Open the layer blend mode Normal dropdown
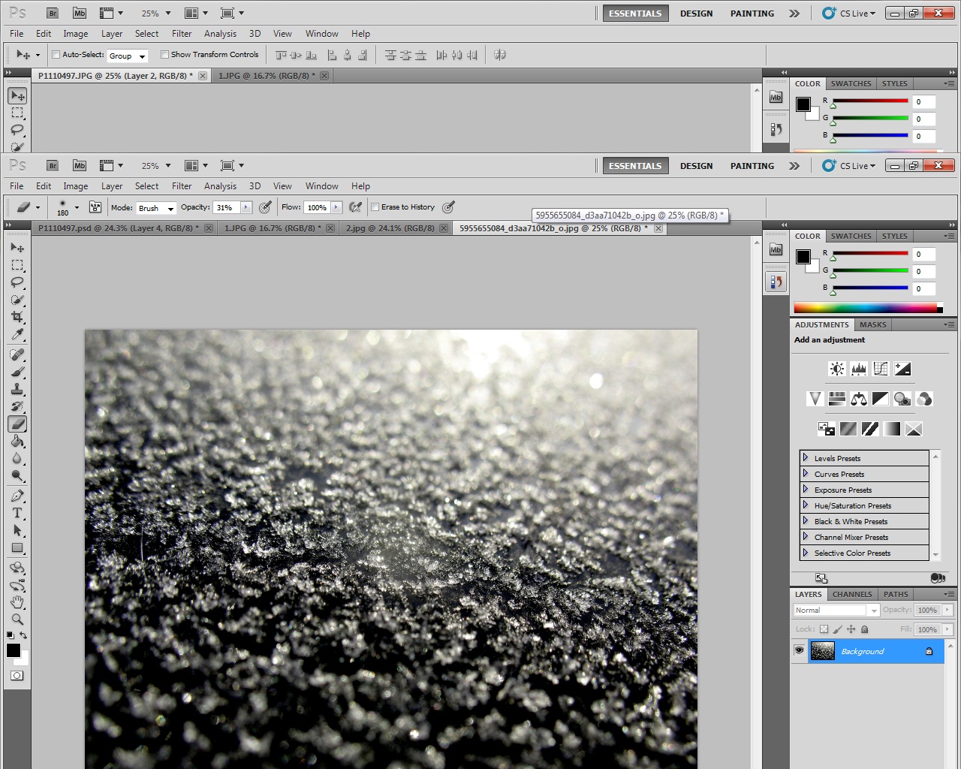Viewport: 961px width, 769px height. pos(836,611)
